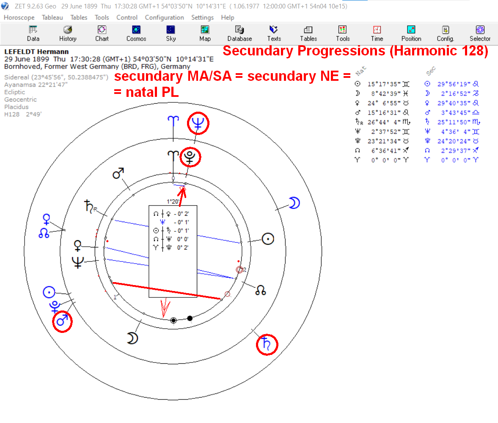The height and width of the screenshot is (423, 498).
Task: Click the circled blue Saturn glyph
Action: pyautogui.click(x=267, y=344)
